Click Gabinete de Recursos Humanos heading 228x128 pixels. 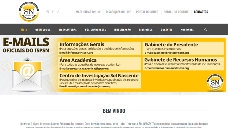pos(181,60)
